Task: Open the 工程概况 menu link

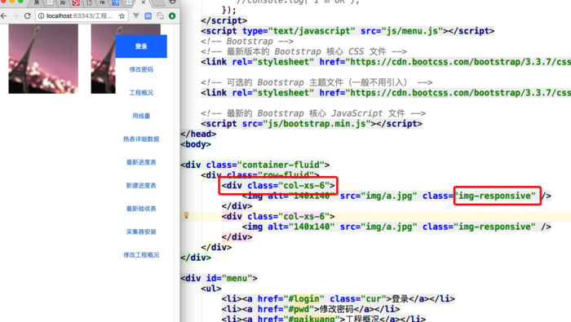Action: pos(141,93)
